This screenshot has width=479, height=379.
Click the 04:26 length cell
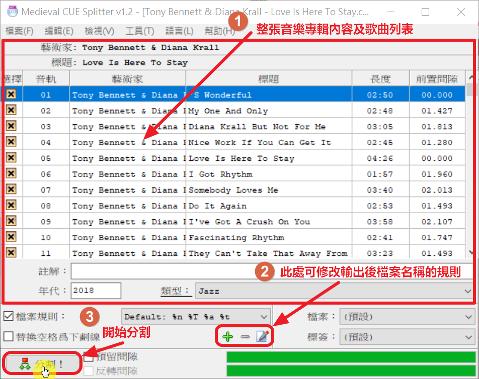click(380, 158)
